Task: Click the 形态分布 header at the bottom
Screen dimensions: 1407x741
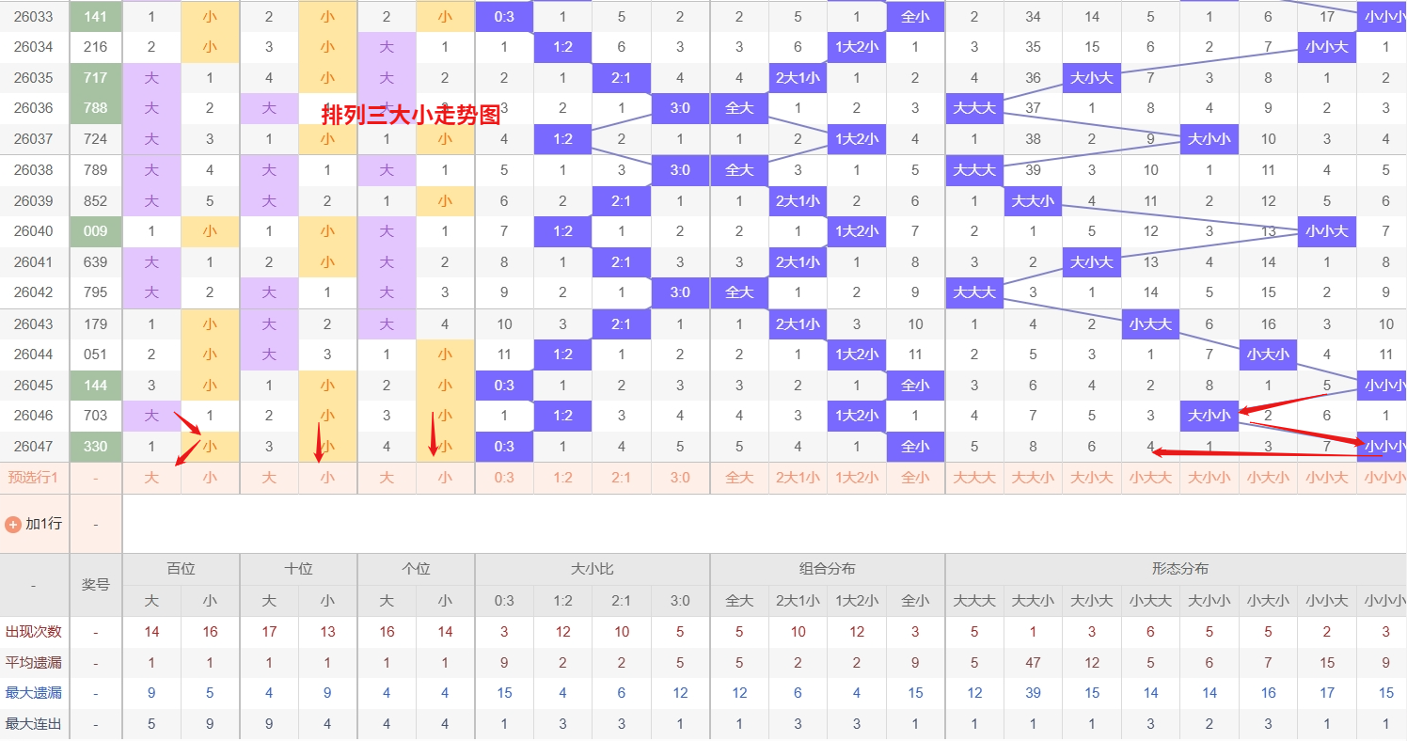Action: [1179, 569]
